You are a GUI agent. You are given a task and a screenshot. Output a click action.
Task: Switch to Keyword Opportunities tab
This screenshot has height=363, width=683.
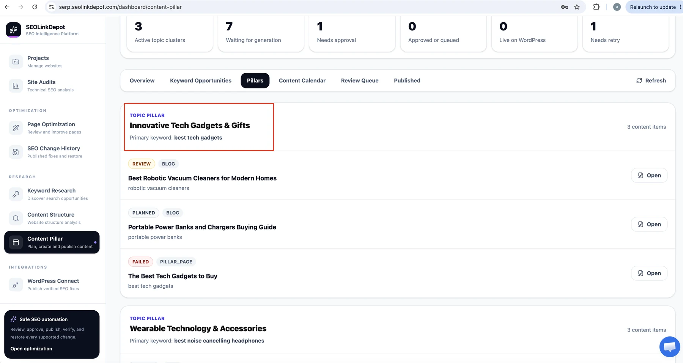pyautogui.click(x=201, y=80)
